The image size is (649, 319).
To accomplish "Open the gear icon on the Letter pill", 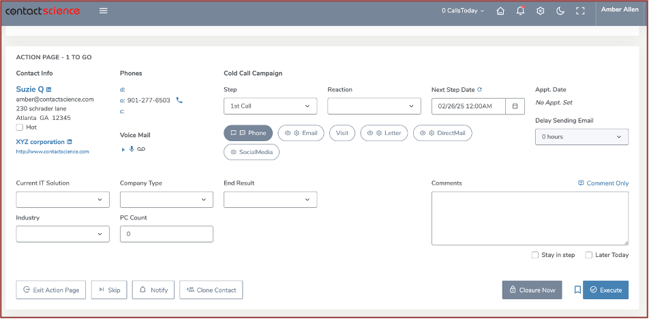I will coord(379,133).
